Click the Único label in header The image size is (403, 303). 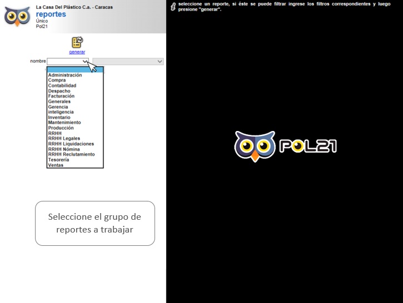[x=42, y=21]
